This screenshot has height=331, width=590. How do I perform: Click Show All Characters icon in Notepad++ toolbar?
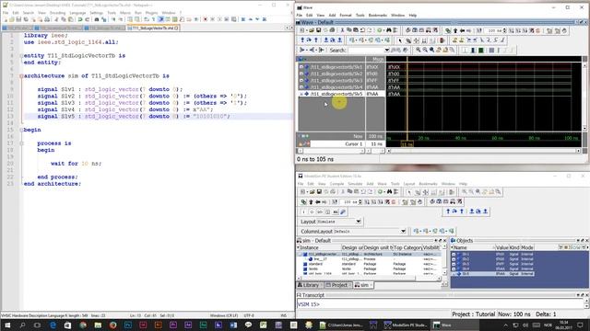154,18
